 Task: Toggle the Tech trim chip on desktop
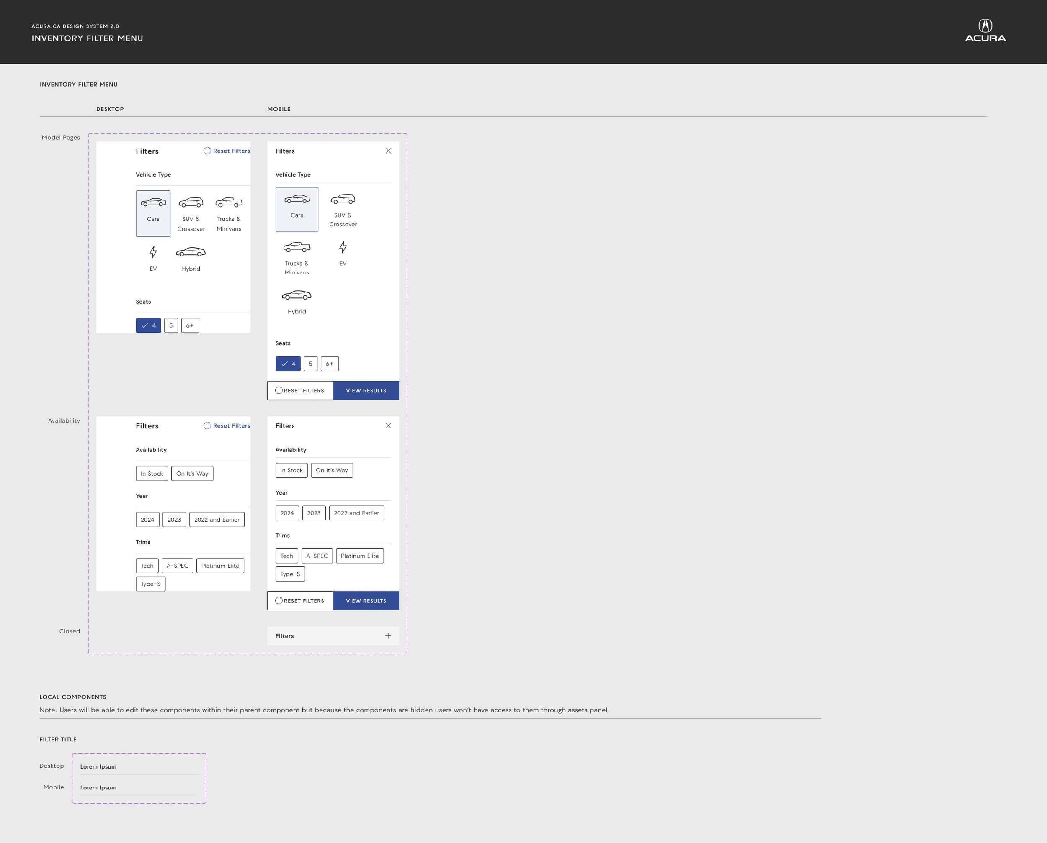147,566
